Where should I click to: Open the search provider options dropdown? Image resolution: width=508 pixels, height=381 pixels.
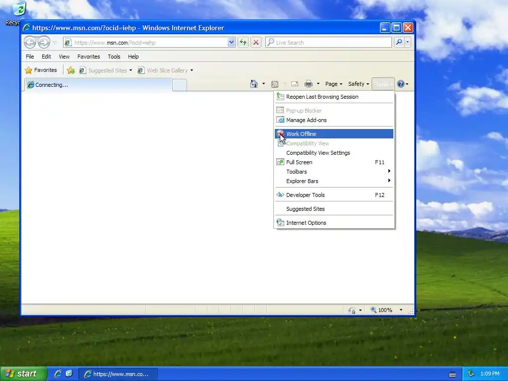408,43
